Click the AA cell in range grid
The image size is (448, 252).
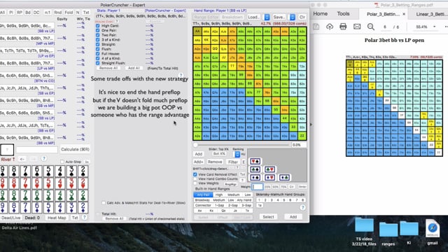point(197,31)
